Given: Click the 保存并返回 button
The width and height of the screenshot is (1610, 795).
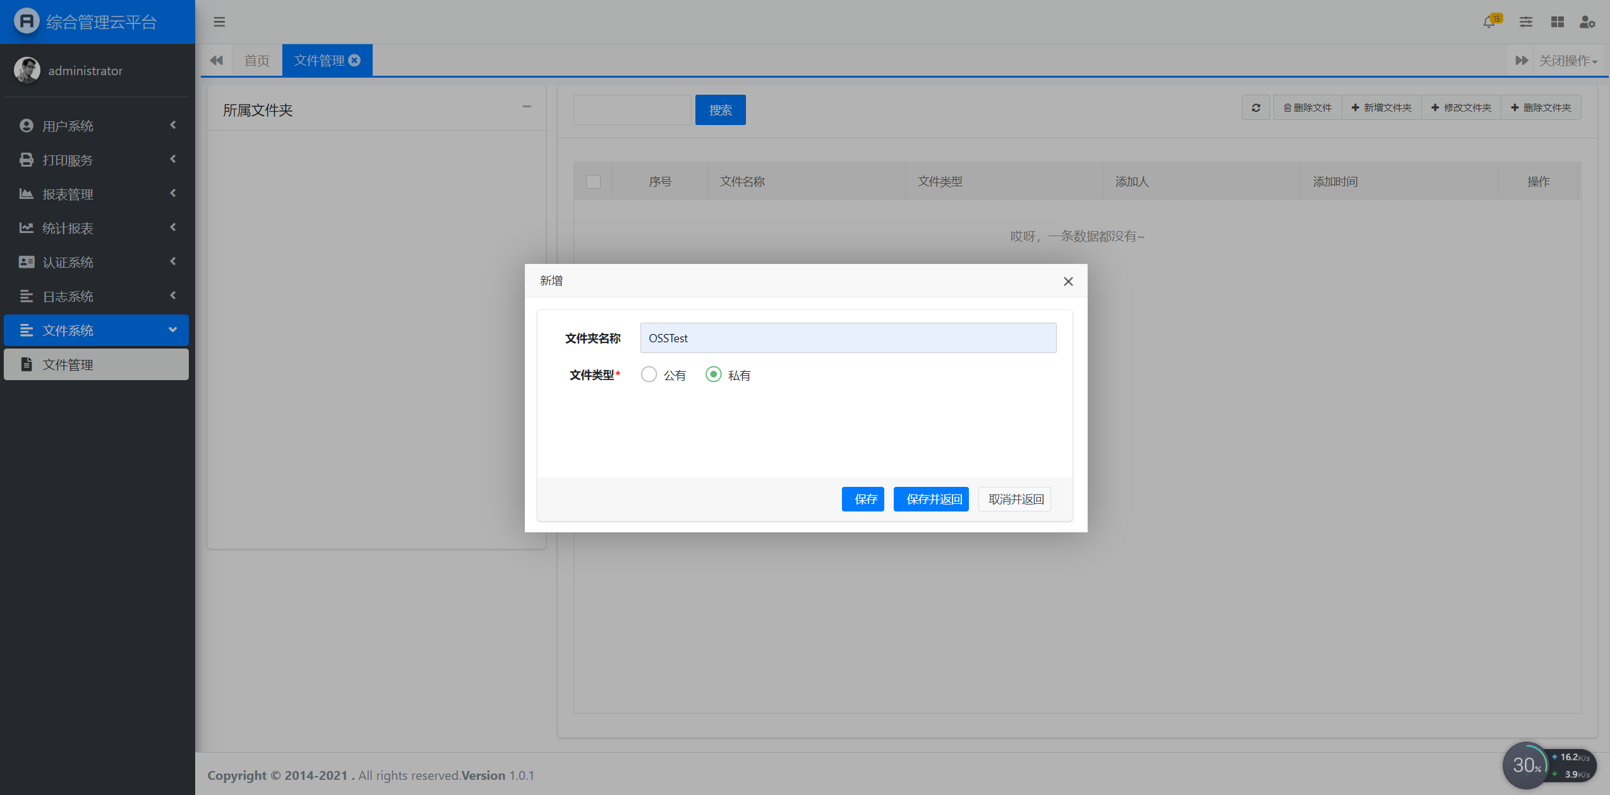Looking at the screenshot, I should [x=931, y=499].
